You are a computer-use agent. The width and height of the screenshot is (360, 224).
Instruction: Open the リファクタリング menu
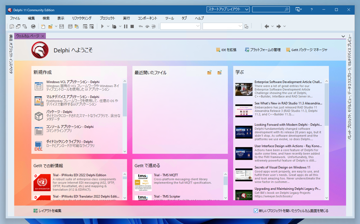coord(81,18)
